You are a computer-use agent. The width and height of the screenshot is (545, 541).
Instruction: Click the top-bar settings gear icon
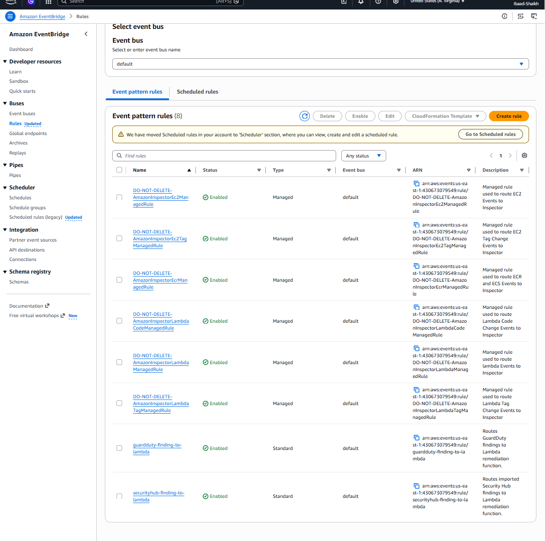[x=396, y=2]
